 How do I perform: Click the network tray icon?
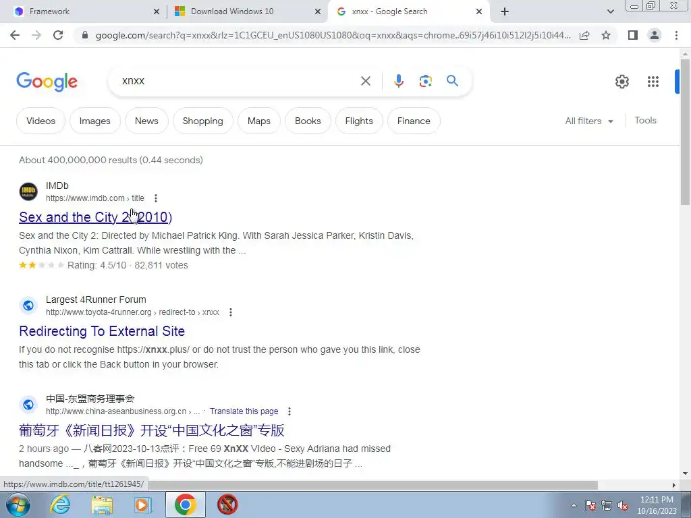pos(607,506)
